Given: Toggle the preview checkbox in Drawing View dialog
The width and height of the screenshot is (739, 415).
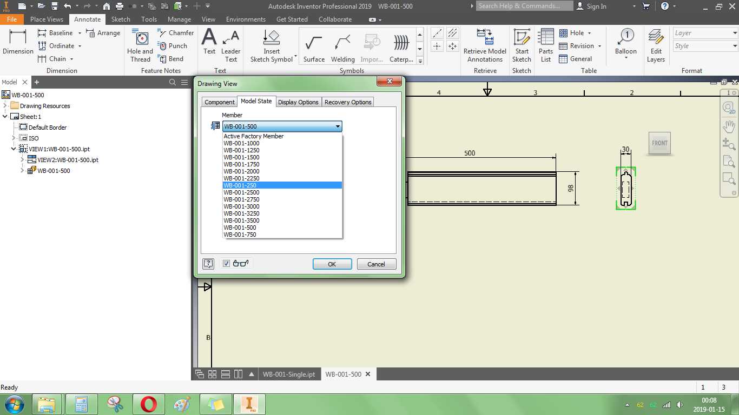Looking at the screenshot, I should coord(226,264).
